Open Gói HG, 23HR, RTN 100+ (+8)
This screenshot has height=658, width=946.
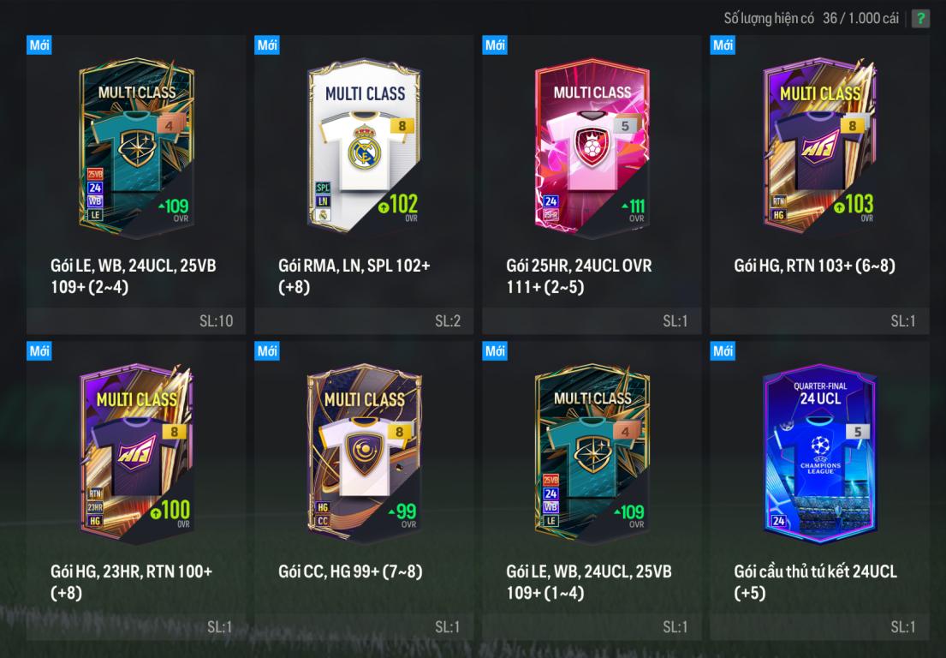click(132, 582)
